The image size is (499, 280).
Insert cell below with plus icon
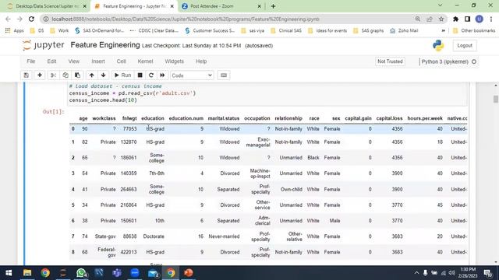(40, 75)
